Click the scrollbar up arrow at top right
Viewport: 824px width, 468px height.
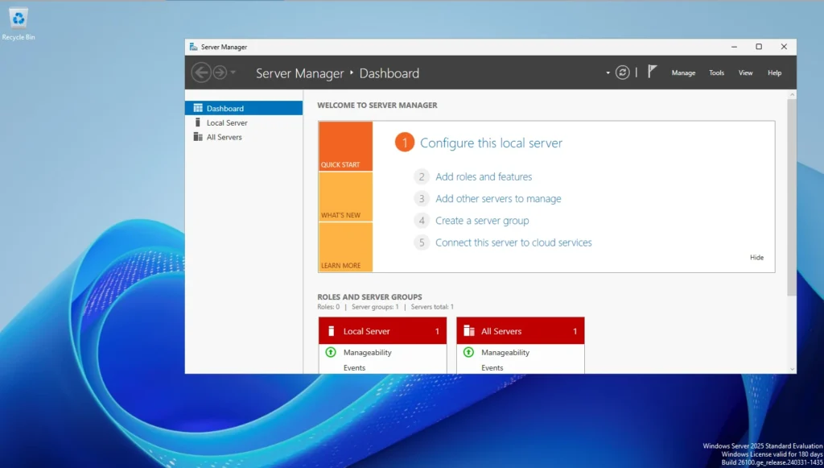pos(792,94)
